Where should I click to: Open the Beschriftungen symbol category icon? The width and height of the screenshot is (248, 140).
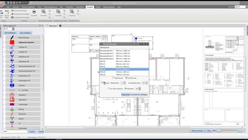pyautogui.click(x=12, y=38)
